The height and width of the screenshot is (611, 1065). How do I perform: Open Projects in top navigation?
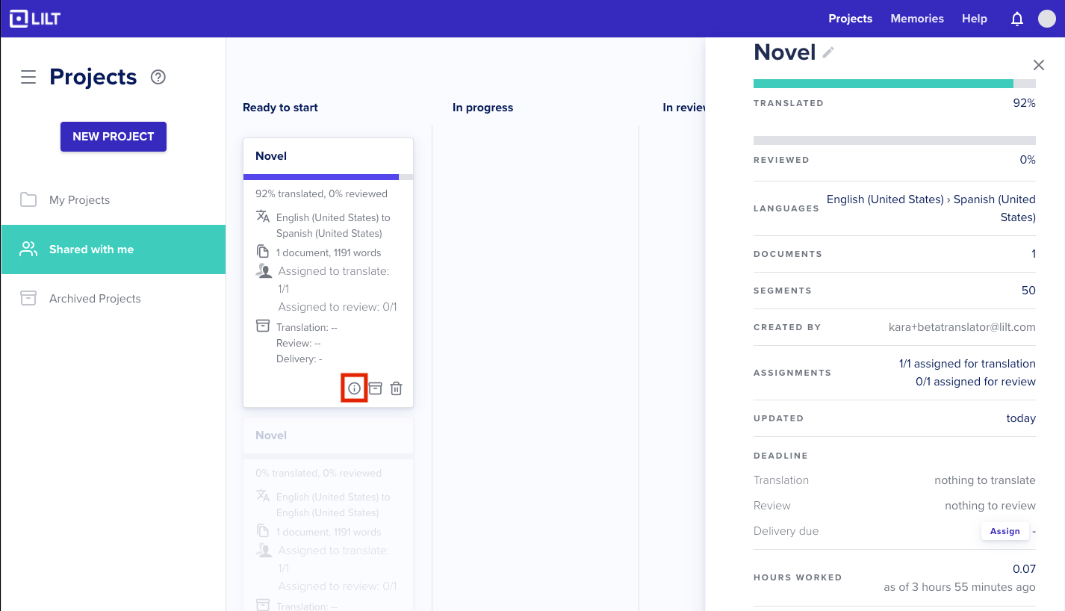coord(851,19)
